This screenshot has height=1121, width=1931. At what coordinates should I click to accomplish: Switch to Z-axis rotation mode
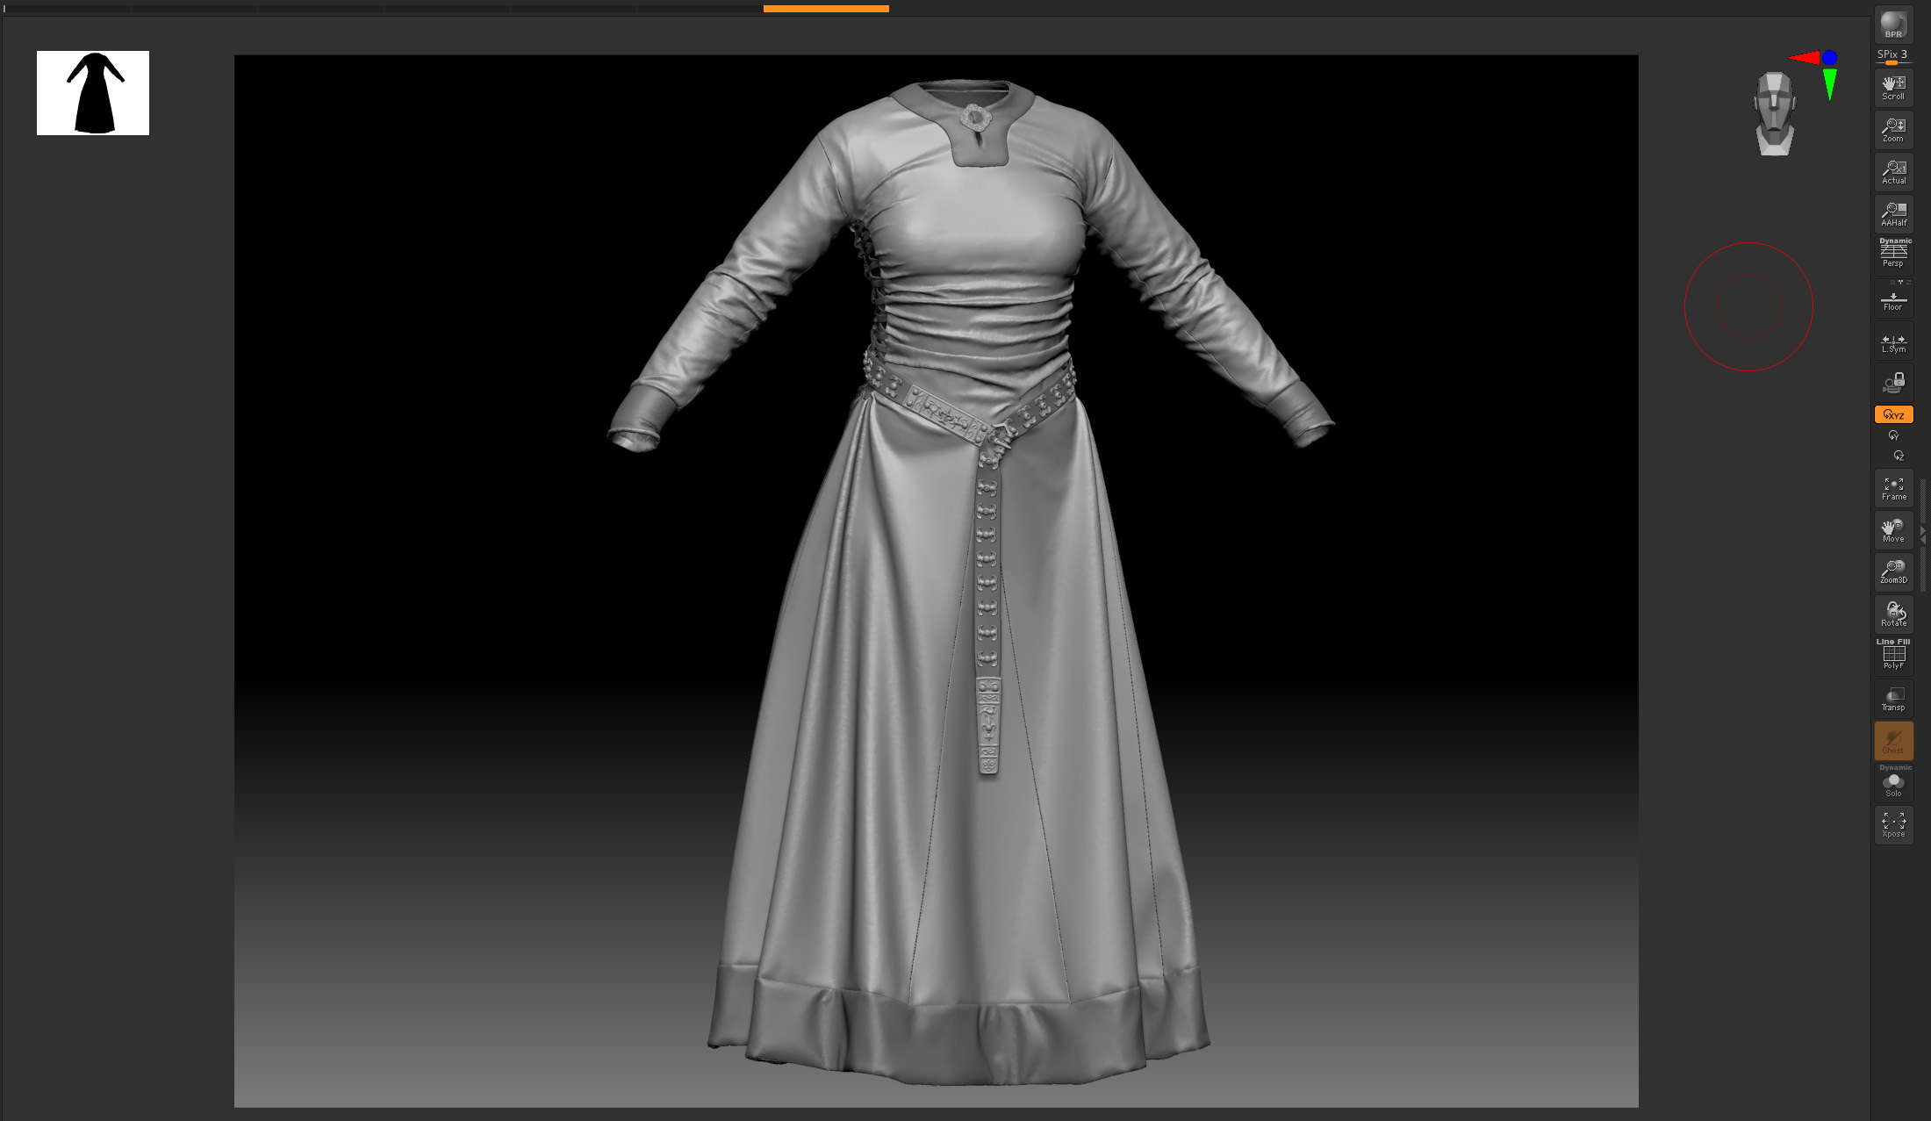tap(1899, 456)
